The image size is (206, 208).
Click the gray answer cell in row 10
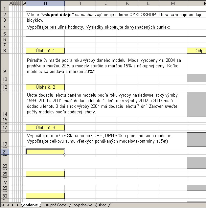[196, 78]
